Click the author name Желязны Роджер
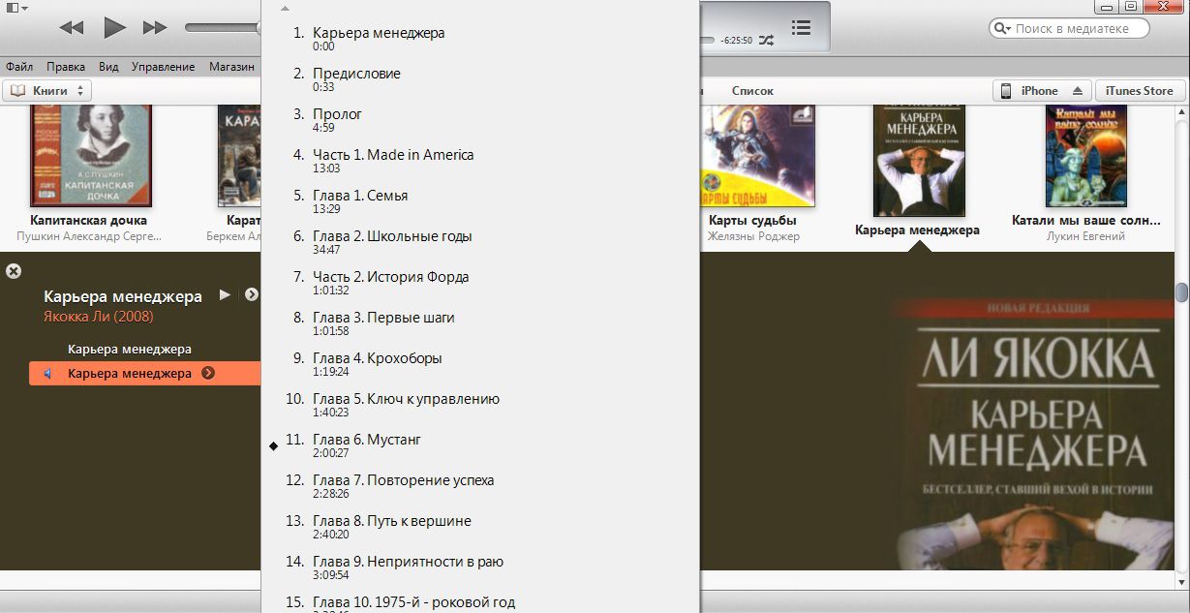Screen dimensions: 1190x613 [x=753, y=236]
